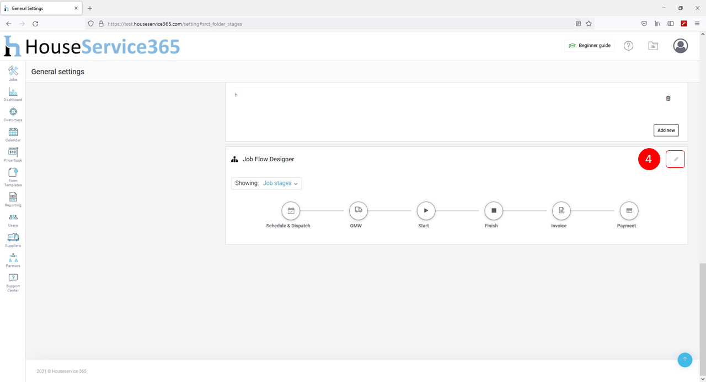Click the pencil edit icon for Job Flow Designer

(x=676, y=159)
